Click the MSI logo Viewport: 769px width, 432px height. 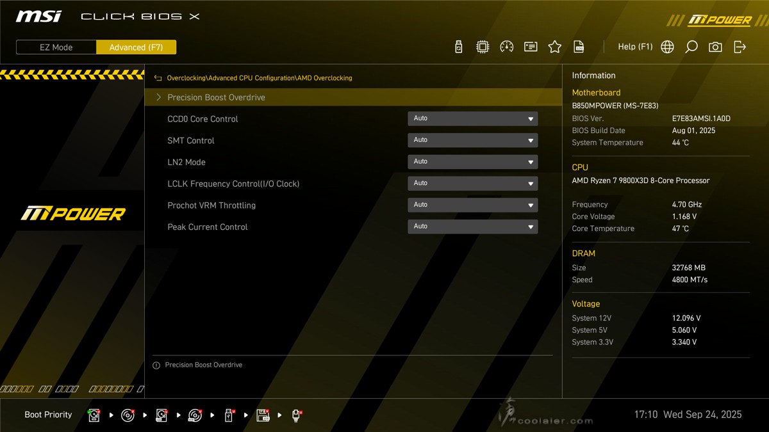39,16
